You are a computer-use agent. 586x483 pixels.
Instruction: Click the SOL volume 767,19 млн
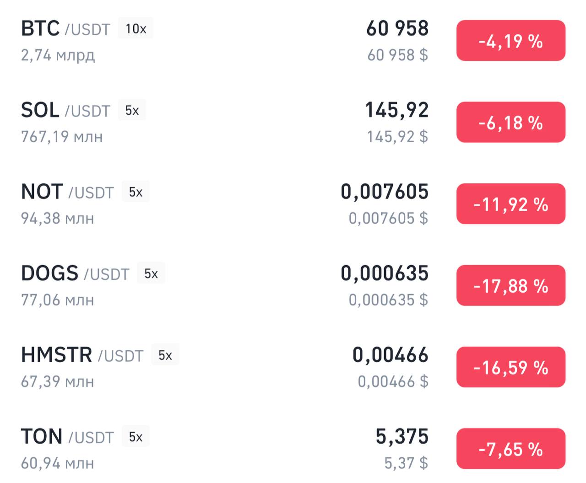pos(62,137)
